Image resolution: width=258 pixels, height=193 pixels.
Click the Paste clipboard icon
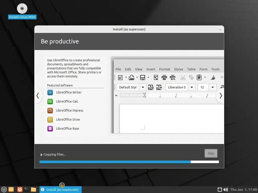199,77
